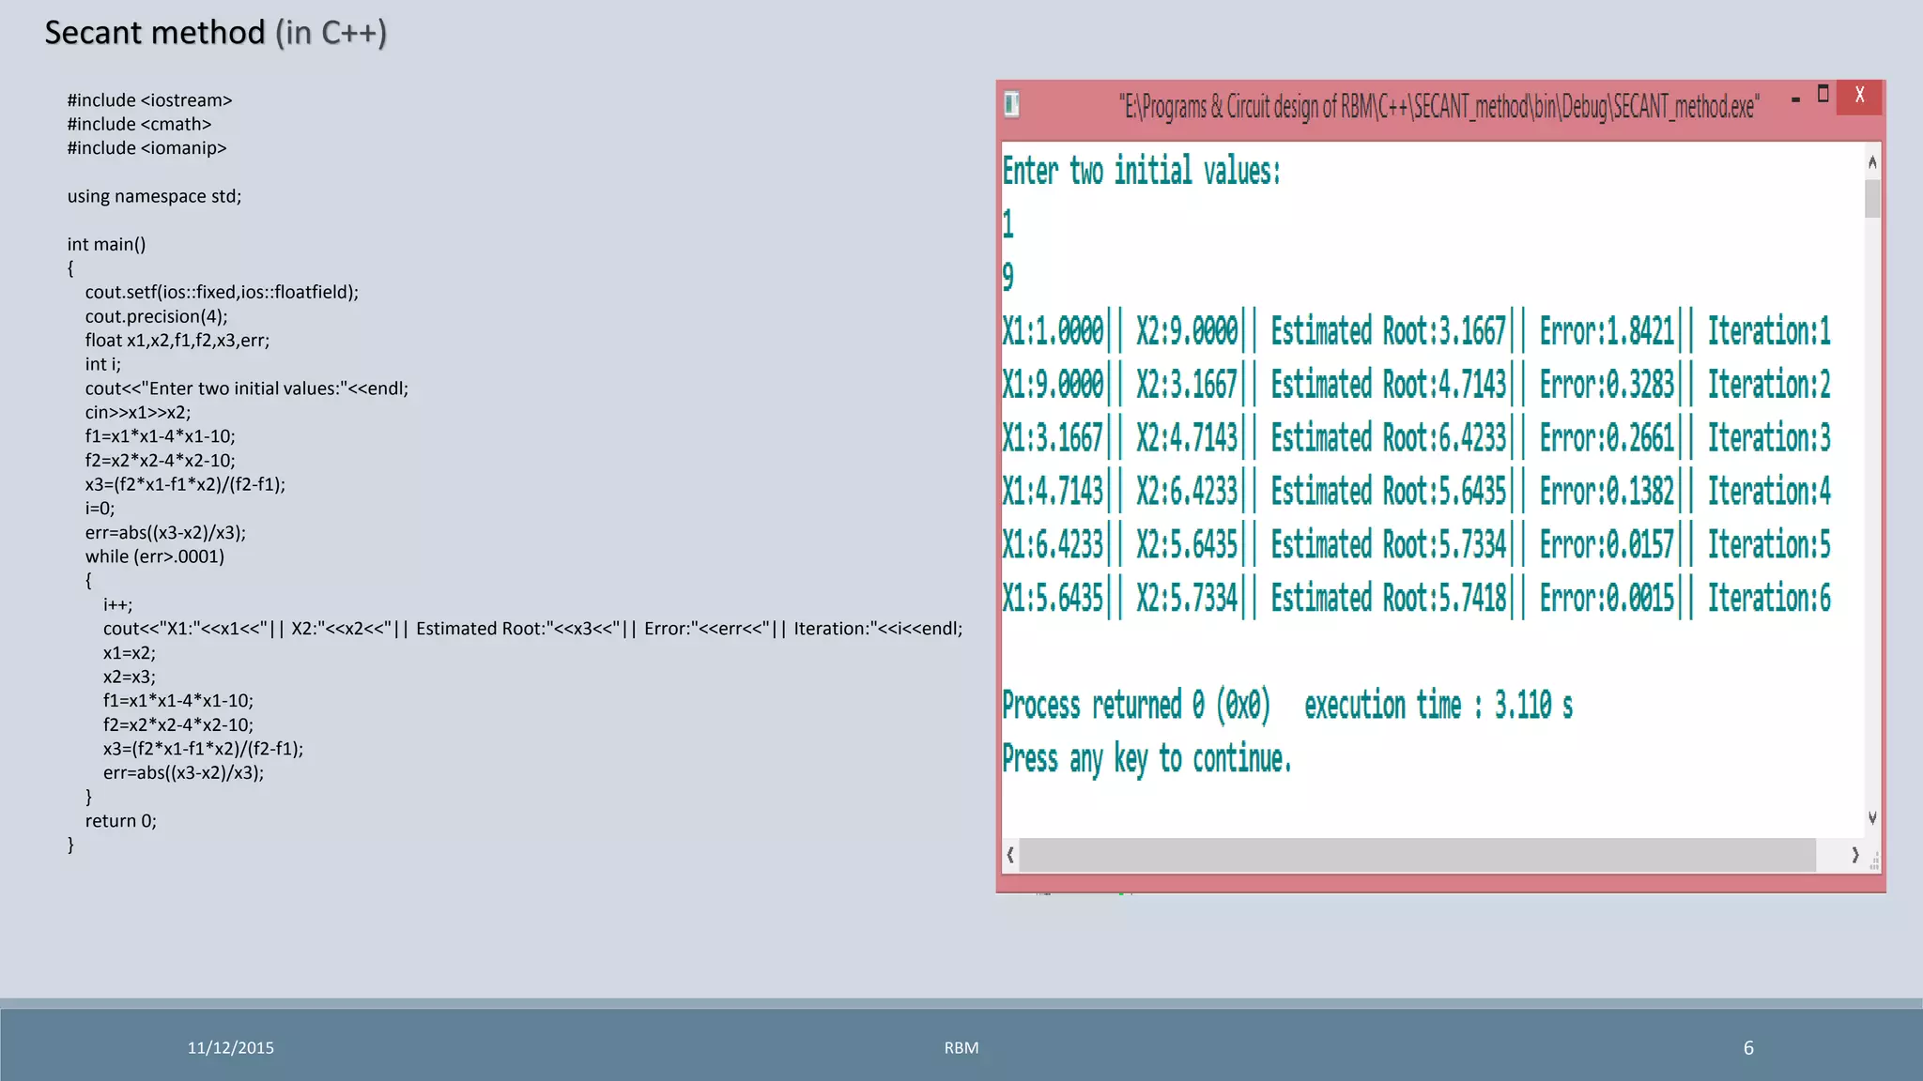Click the console output row for Iteration:5
Viewport: 1923px width, 1081px height.
[1416, 545]
